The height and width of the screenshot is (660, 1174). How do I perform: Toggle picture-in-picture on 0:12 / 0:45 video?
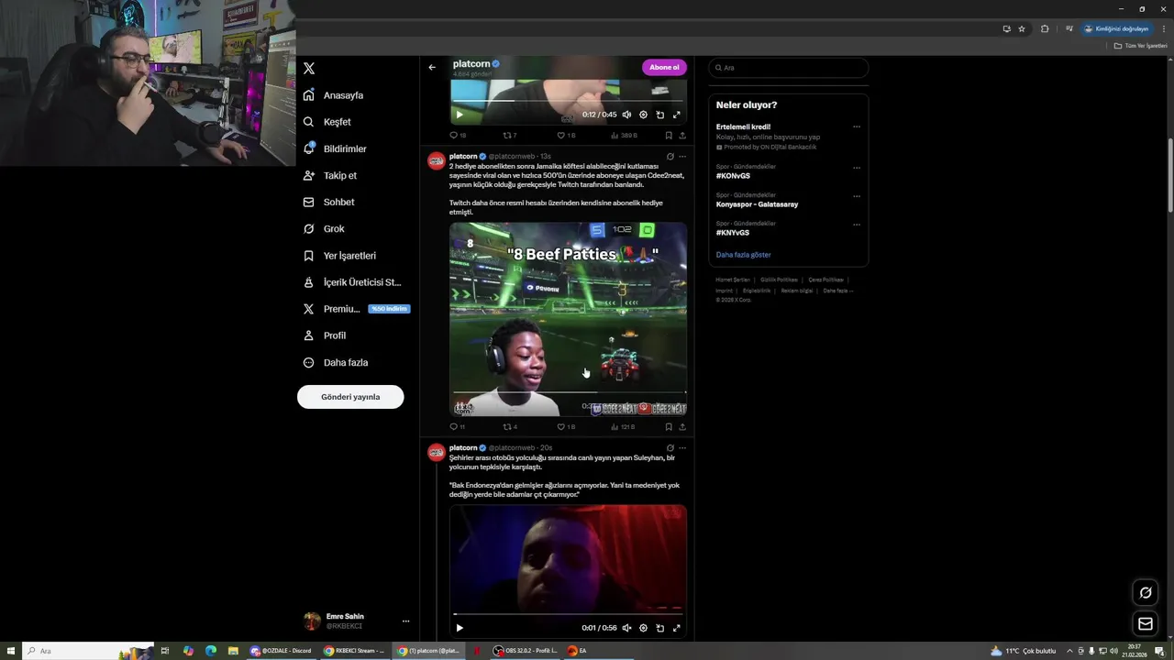click(659, 115)
